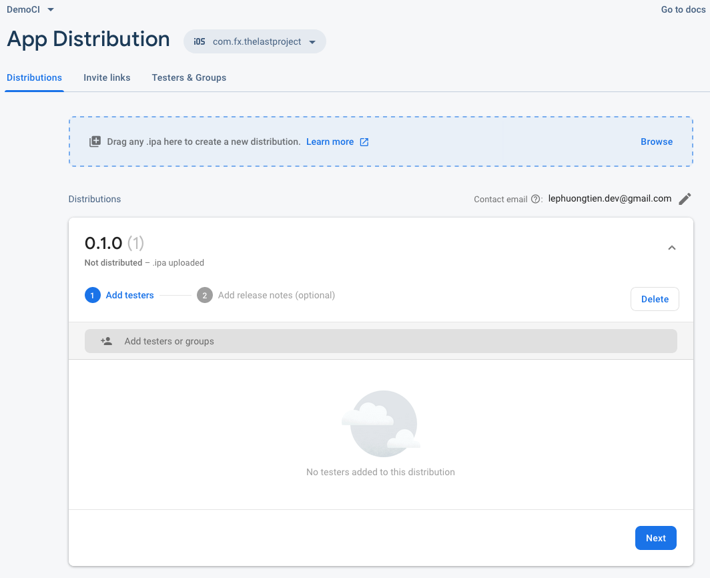Click the add-file icon in the drop zone
The width and height of the screenshot is (710, 578).
tap(95, 141)
